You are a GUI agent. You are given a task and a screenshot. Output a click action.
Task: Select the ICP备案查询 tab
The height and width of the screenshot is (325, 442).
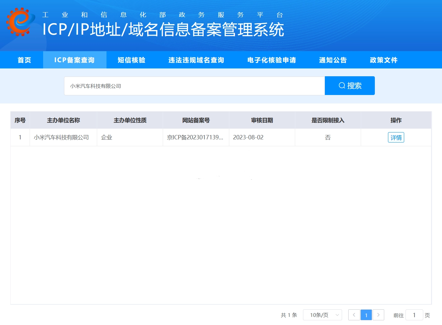coord(74,60)
